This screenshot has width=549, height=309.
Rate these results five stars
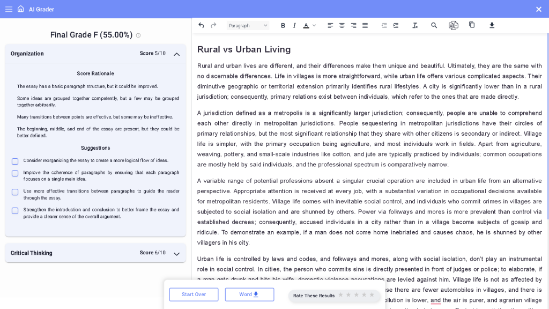[x=370, y=295]
